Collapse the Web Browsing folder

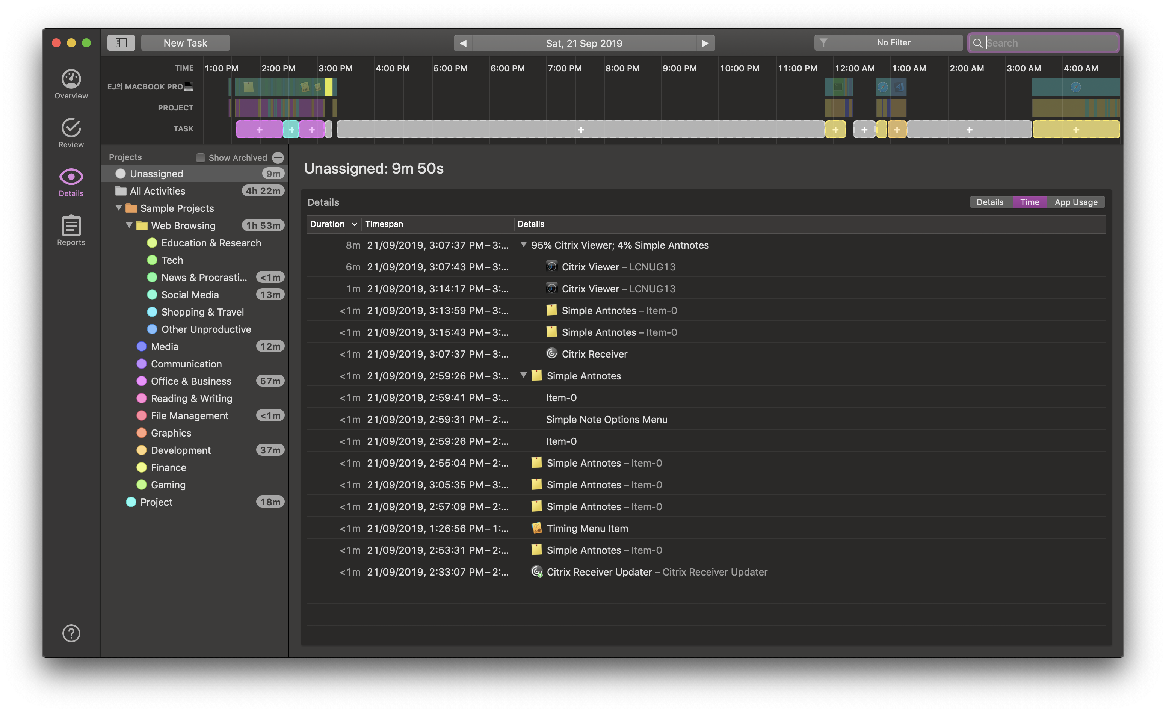[129, 225]
